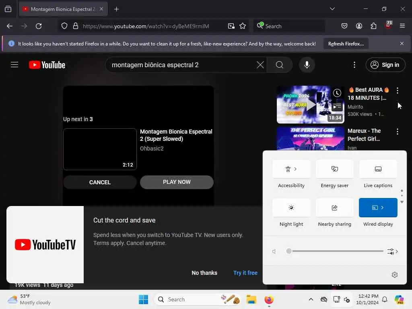The image size is (412, 309).
Task: Open the Windows Start menu
Action: tap(143, 299)
